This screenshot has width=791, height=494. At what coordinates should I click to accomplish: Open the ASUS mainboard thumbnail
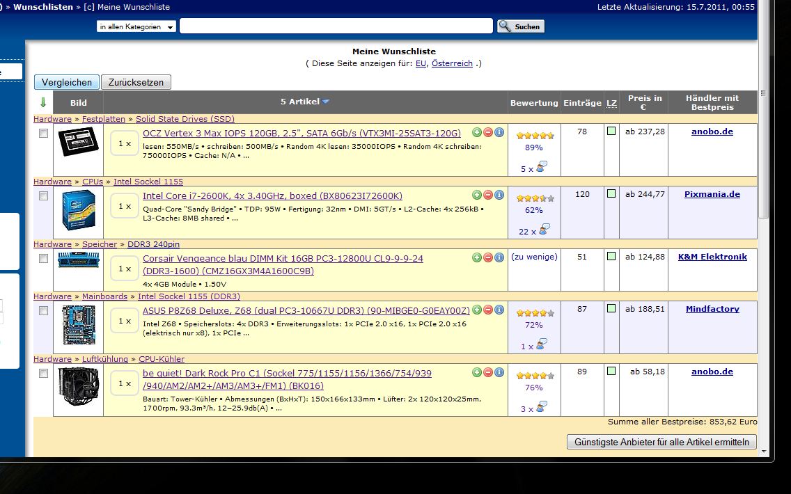tap(78, 325)
